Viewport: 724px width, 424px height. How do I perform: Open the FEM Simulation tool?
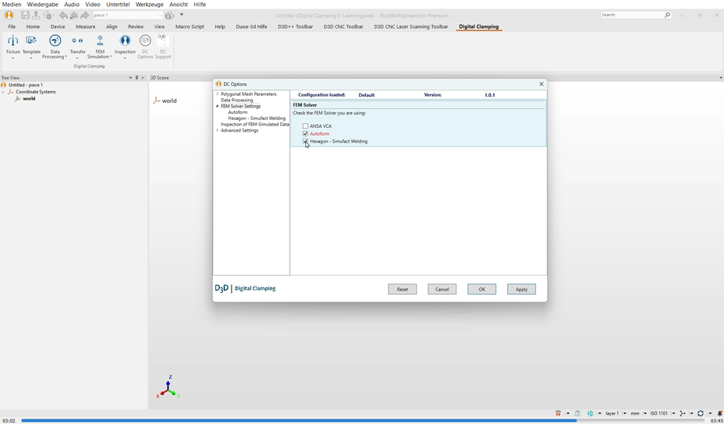point(100,47)
